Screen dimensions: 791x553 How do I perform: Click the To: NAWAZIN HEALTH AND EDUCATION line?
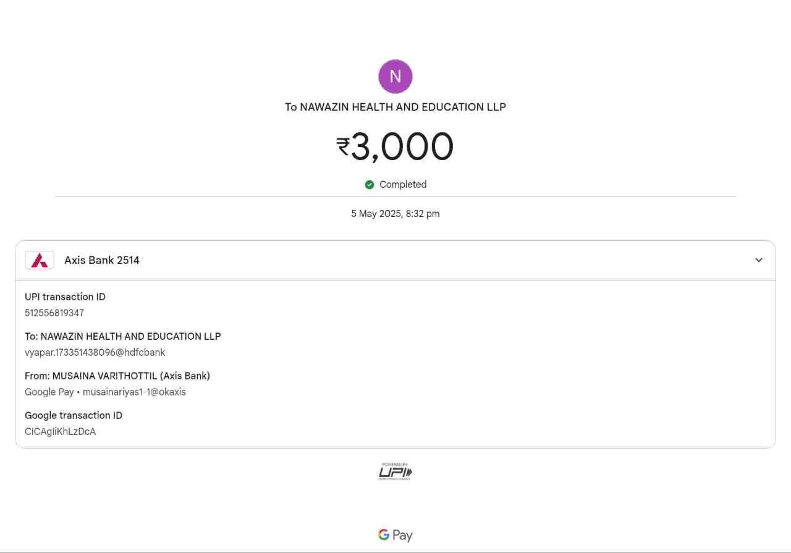[122, 336]
